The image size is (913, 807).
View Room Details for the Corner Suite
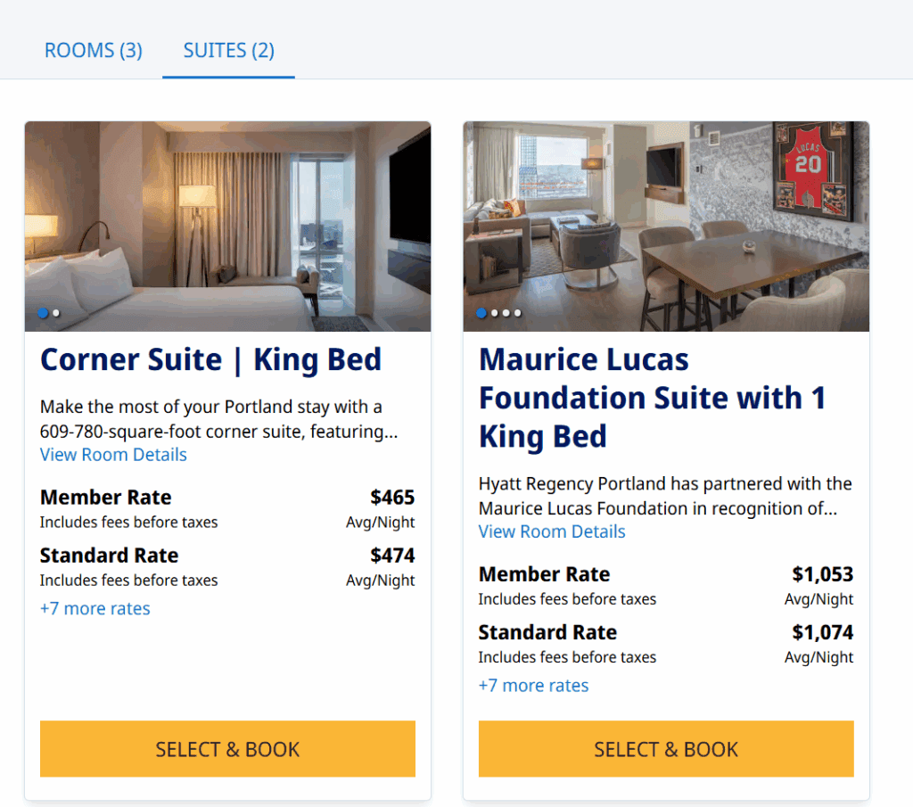click(112, 455)
